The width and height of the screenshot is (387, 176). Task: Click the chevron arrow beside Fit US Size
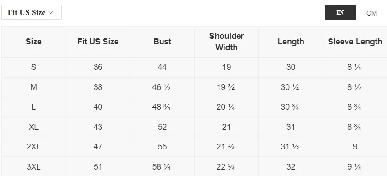(x=51, y=12)
